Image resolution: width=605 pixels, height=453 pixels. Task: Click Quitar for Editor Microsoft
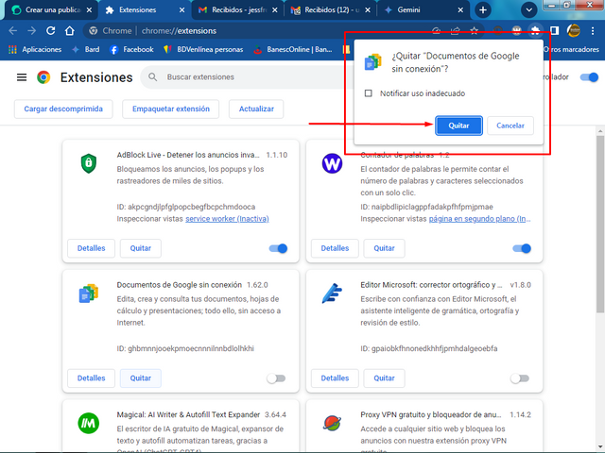coord(385,378)
